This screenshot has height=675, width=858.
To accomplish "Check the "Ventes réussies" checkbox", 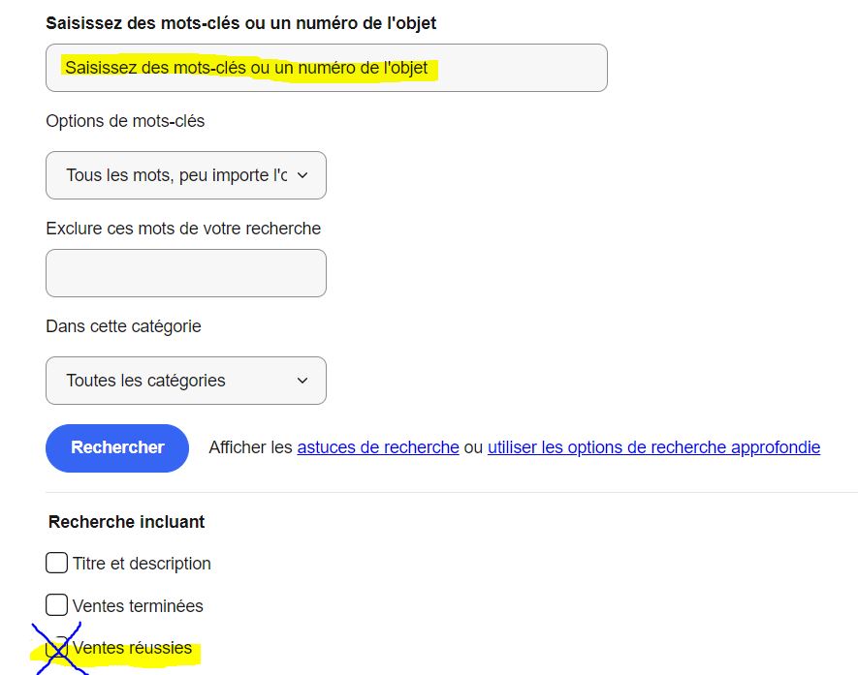I will pos(57,647).
